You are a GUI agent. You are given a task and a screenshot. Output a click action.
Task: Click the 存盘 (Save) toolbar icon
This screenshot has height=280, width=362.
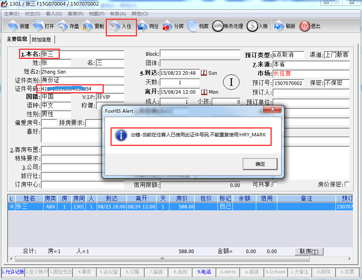63,26
